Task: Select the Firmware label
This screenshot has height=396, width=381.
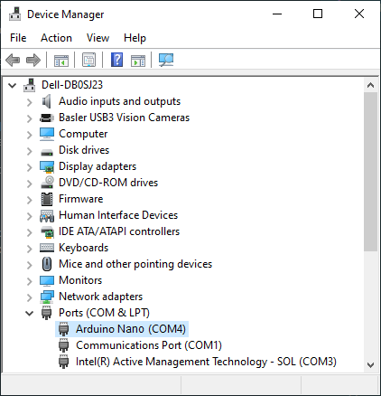Action: [81, 199]
